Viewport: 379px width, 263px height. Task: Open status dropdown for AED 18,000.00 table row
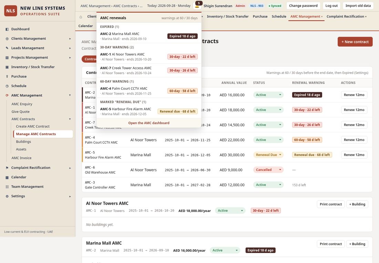(x=268, y=110)
